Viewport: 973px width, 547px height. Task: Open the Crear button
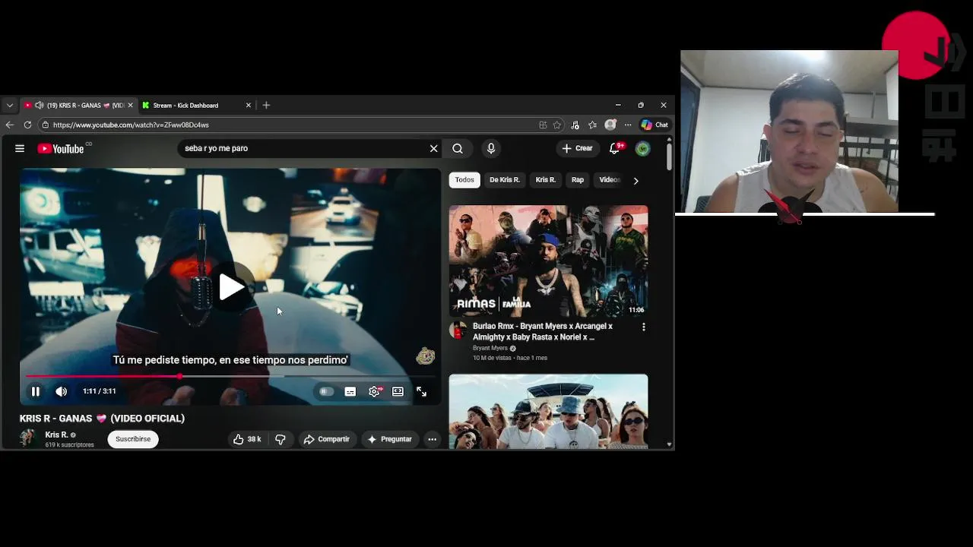tap(577, 149)
